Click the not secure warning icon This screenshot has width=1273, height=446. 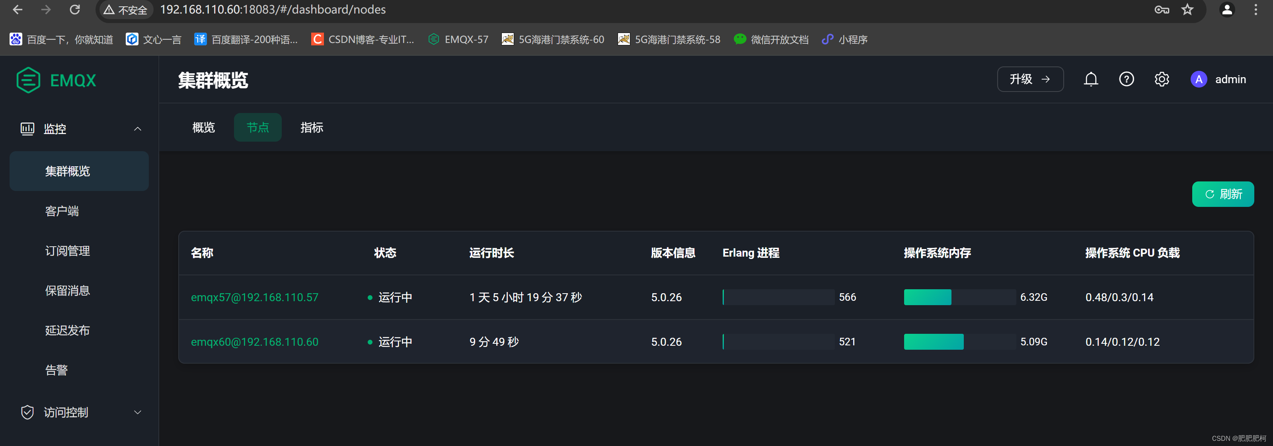tap(109, 10)
